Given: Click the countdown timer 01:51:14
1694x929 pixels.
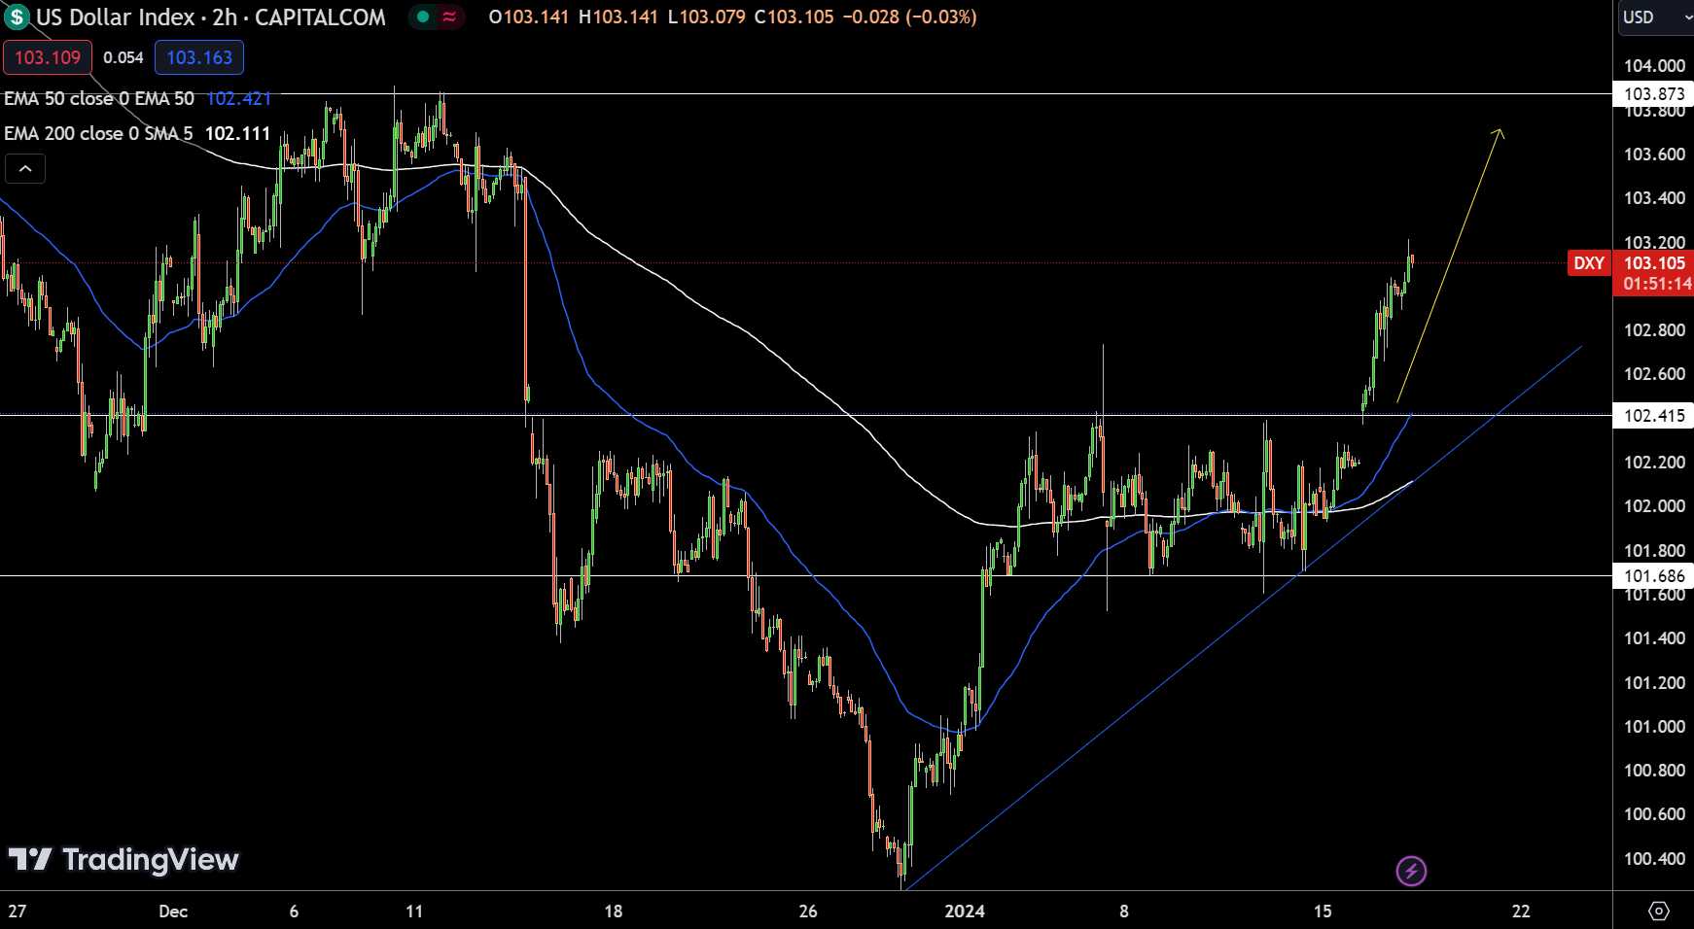Looking at the screenshot, I should pos(1657,285).
